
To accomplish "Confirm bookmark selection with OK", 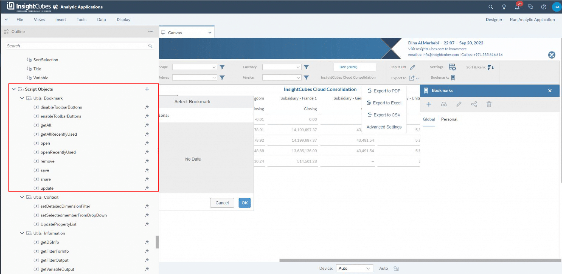I will point(244,203).
